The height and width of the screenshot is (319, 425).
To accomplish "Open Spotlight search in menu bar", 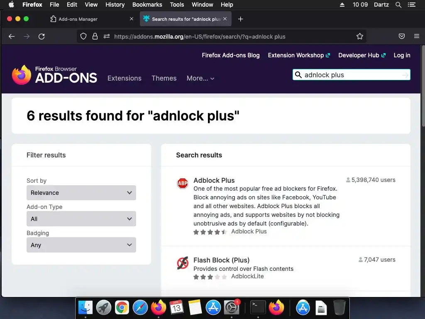I will [x=398, y=5].
